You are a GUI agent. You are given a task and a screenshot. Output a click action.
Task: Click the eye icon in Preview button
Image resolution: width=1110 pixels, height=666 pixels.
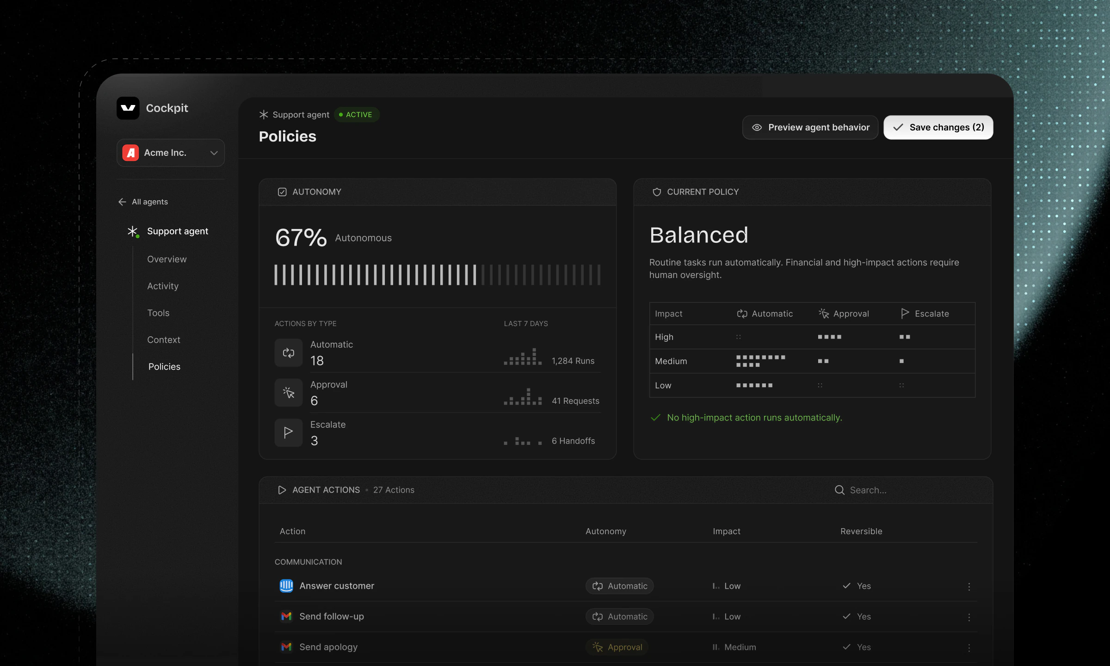[x=757, y=127]
